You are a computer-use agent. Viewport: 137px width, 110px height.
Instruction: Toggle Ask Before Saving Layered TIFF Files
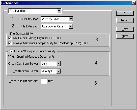click(10, 38)
